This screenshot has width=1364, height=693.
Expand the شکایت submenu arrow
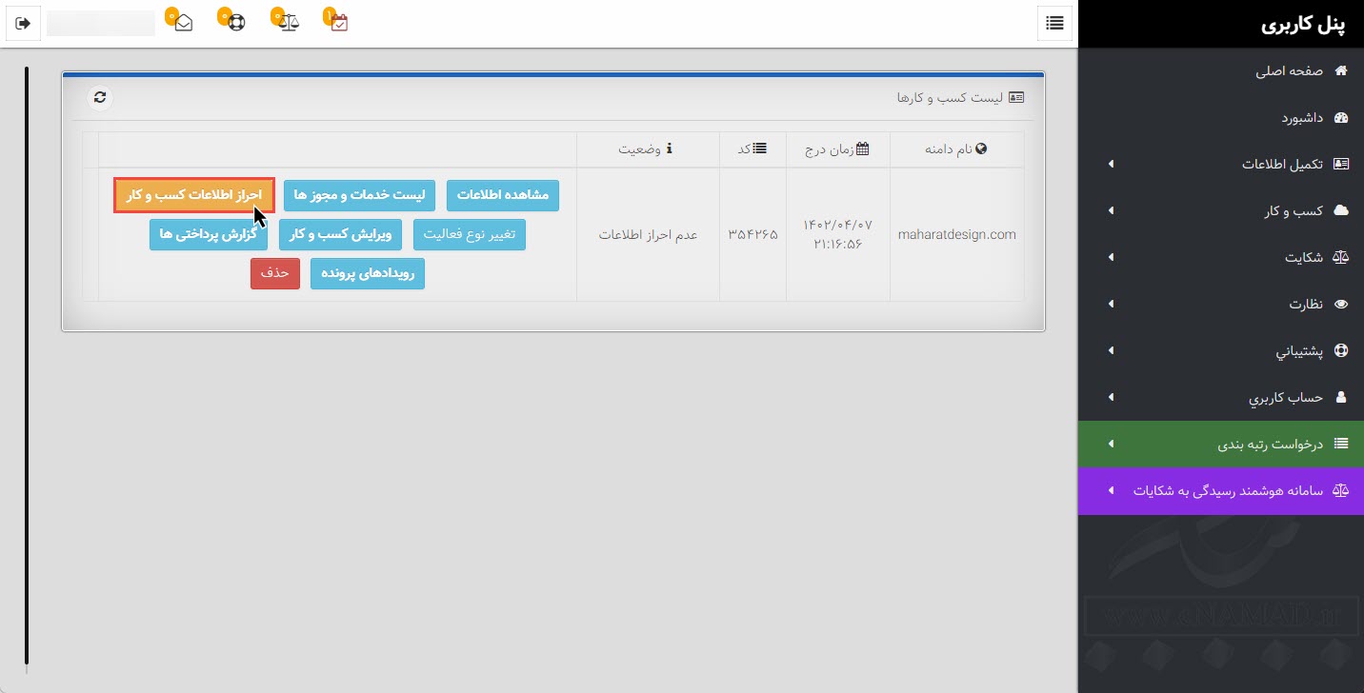[1111, 257]
